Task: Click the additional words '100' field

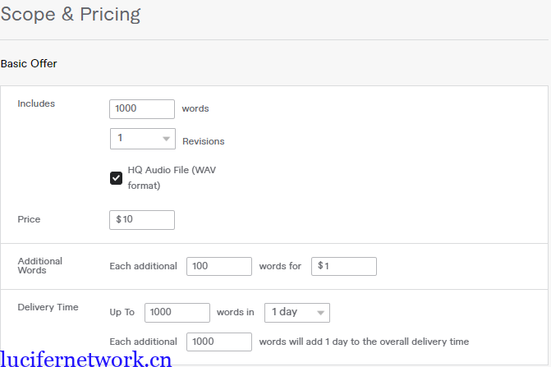Action: tap(218, 266)
